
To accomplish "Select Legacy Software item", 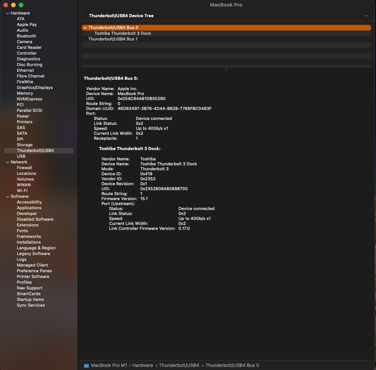I will pos(34,254).
